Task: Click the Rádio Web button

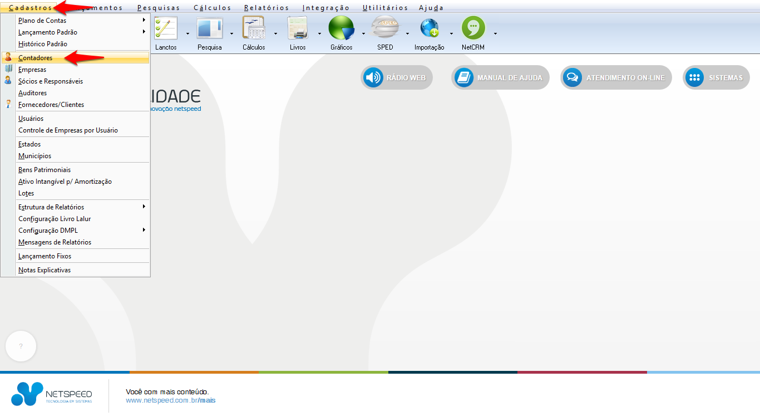Action: click(x=396, y=78)
